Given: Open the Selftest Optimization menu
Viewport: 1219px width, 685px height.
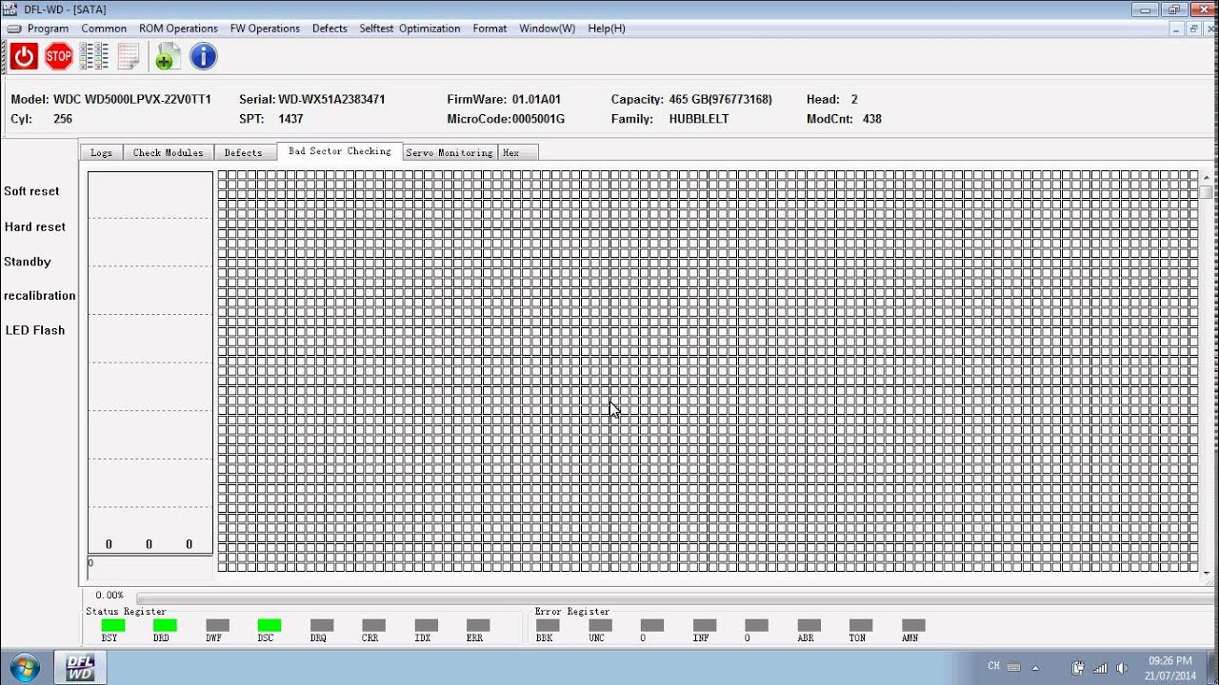Looking at the screenshot, I should pyautogui.click(x=410, y=29).
